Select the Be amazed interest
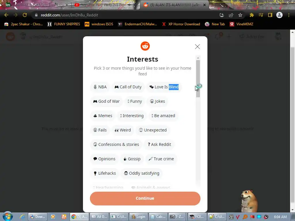Image resolution: width=295 pixels, height=221 pixels. click(163, 116)
